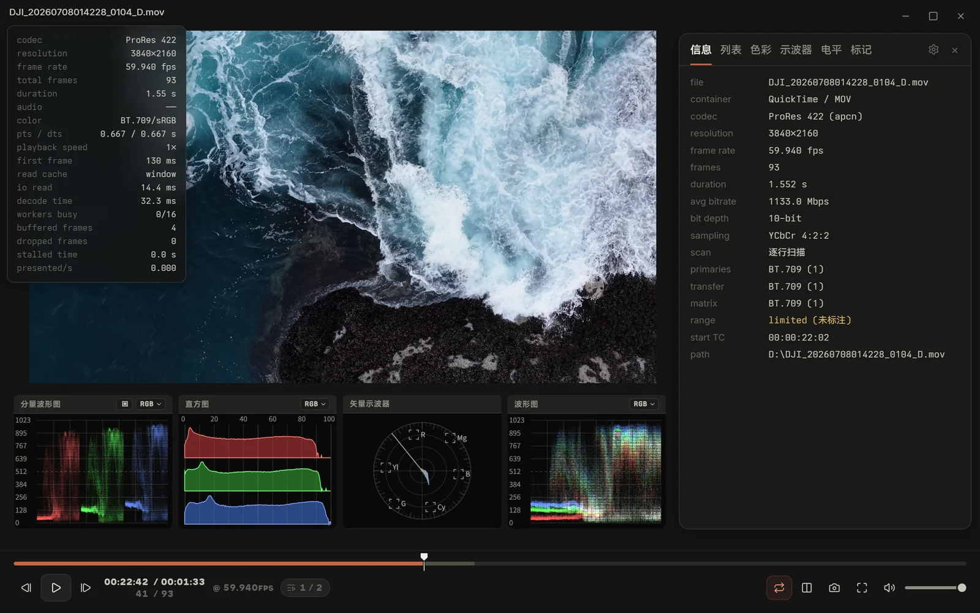Enter fullscreen mode icon
The width and height of the screenshot is (980, 613).
[x=862, y=588]
